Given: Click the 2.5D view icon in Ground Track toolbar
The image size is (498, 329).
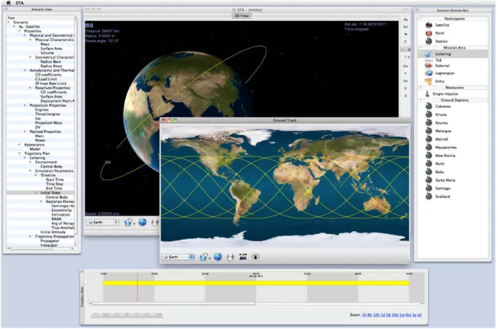Looking at the screenshot, I should (x=243, y=257).
